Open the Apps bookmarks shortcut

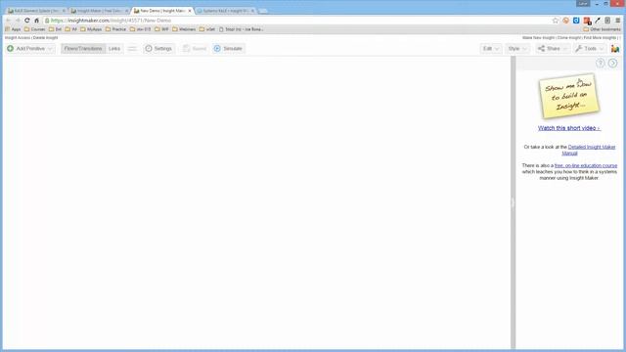pos(13,29)
